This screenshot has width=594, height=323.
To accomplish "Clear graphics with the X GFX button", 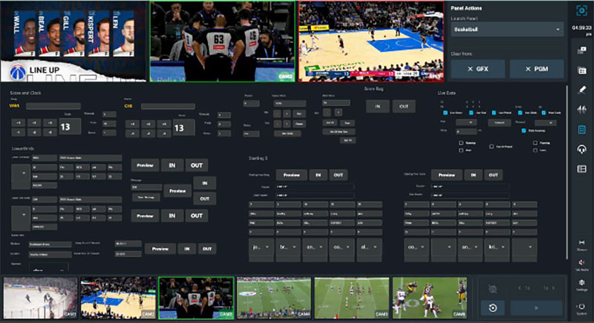I will (477, 69).
